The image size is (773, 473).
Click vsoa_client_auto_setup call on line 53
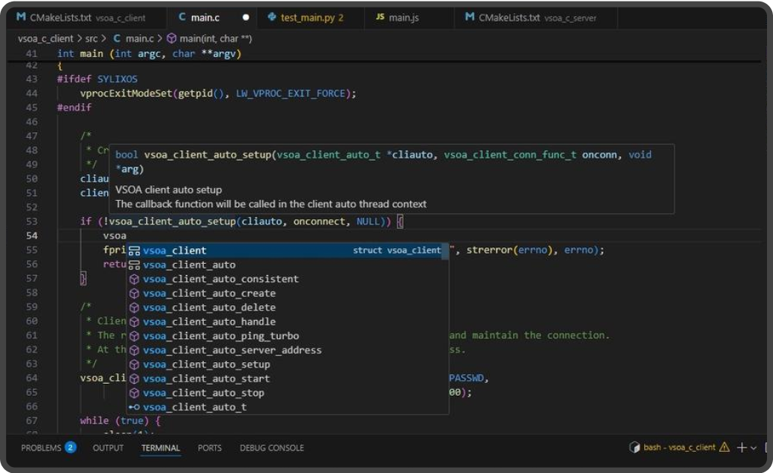[172, 221]
